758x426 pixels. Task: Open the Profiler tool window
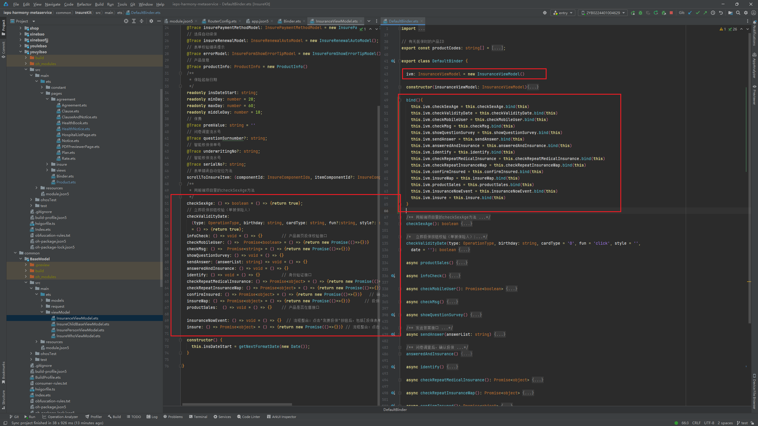tap(94, 417)
